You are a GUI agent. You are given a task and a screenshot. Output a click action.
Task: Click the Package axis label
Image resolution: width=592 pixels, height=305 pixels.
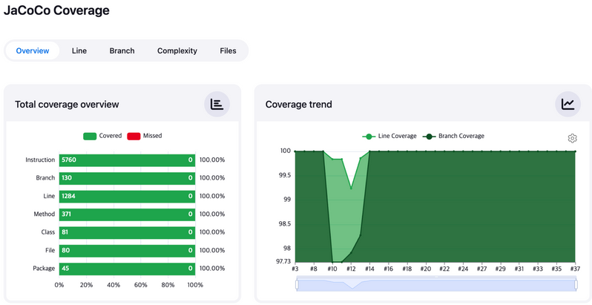pyautogui.click(x=44, y=269)
